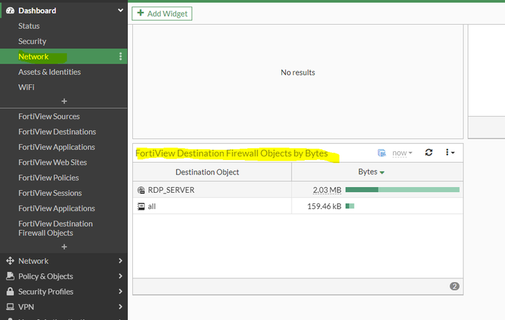The height and width of the screenshot is (320, 505).
Task: Open FortiView Sources
Action: [x=49, y=116]
